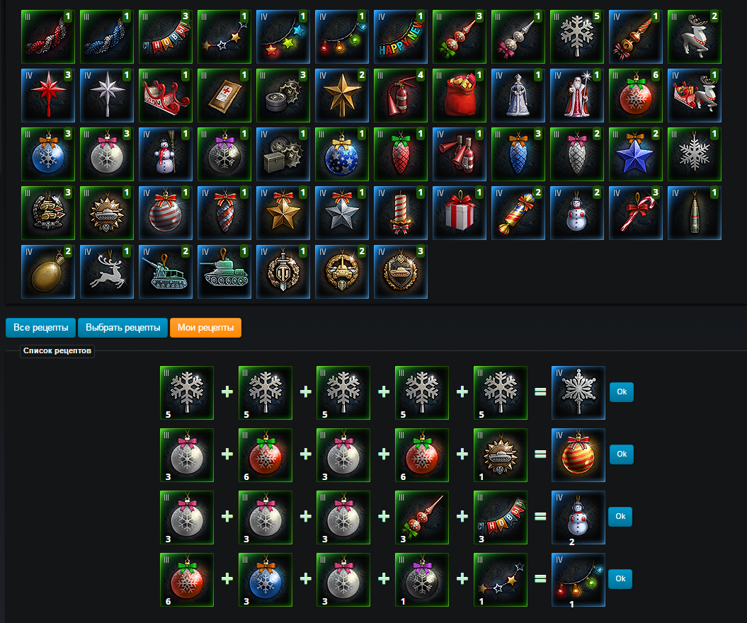This screenshot has height=623, width=747.
Task: Pick the wrapped gift box decoration
Action: [460, 213]
